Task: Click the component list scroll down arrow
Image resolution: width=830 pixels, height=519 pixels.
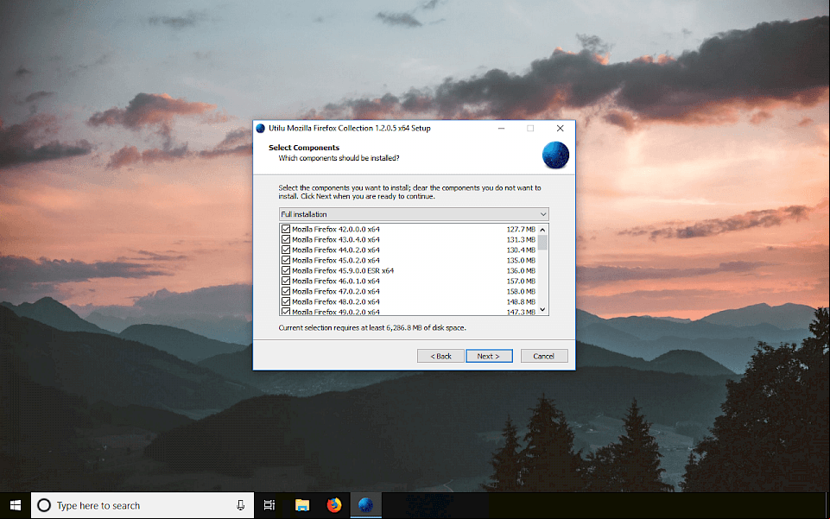Action: tap(542, 309)
